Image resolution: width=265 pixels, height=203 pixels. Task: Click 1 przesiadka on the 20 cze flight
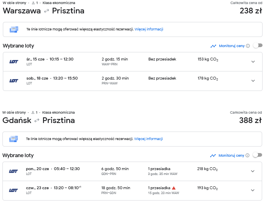click(159, 168)
